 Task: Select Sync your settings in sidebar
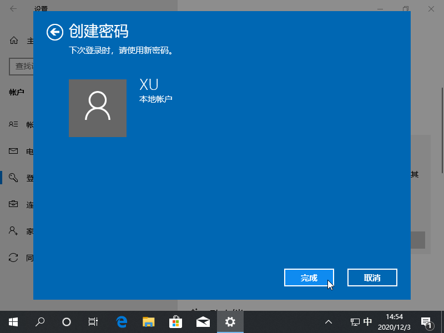14,257
